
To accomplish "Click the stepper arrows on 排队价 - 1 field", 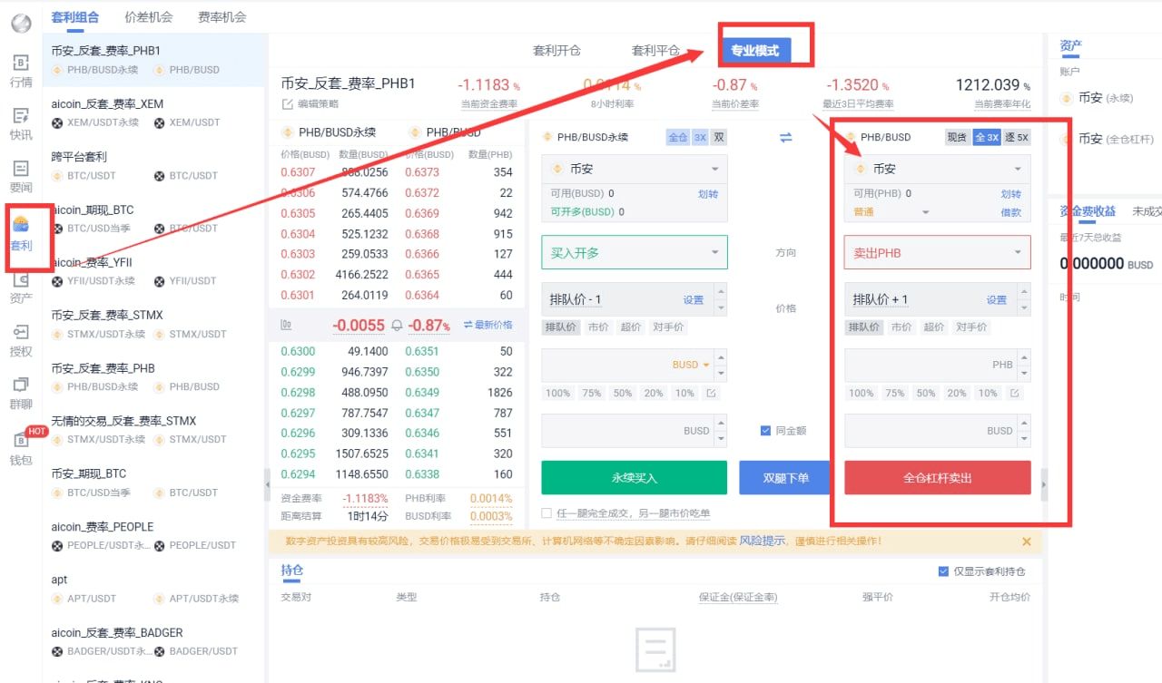I will (721, 299).
